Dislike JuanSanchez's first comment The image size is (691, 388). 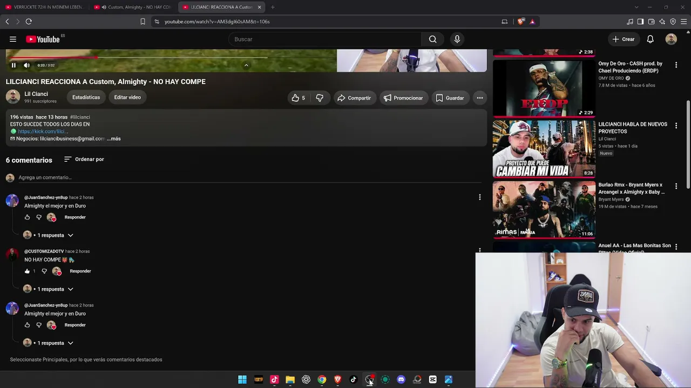(39, 217)
